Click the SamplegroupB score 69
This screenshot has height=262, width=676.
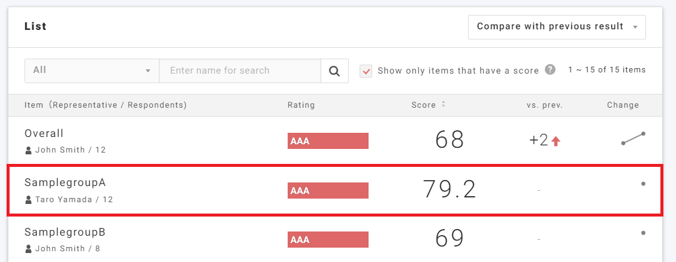point(449,238)
